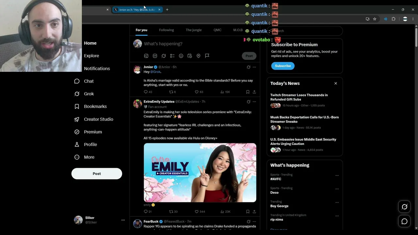Image resolution: width=418 pixels, height=235 pixels.
Task: Open the @Grok mention link in Jvnior's post
Action: coord(155,72)
